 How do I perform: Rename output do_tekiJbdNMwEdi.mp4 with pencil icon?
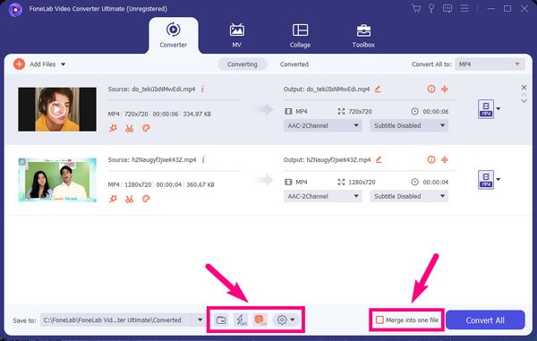click(x=378, y=89)
